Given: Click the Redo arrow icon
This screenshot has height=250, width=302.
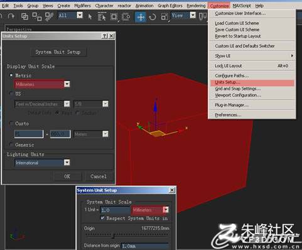Looking at the screenshot, I should [11, 16].
